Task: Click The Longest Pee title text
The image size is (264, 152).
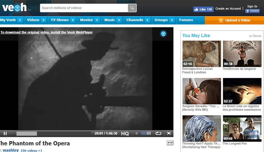Action: (x=235, y=143)
